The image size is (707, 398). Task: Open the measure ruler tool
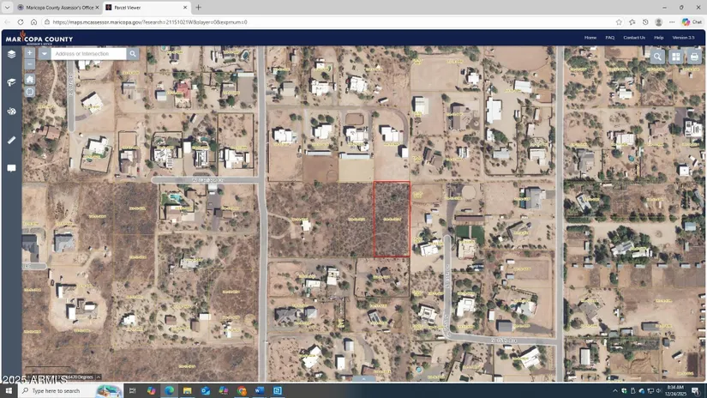point(11,140)
